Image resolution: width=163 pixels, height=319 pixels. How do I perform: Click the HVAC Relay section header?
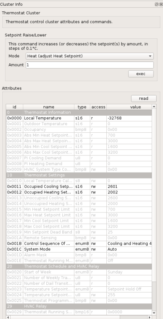(79, 306)
